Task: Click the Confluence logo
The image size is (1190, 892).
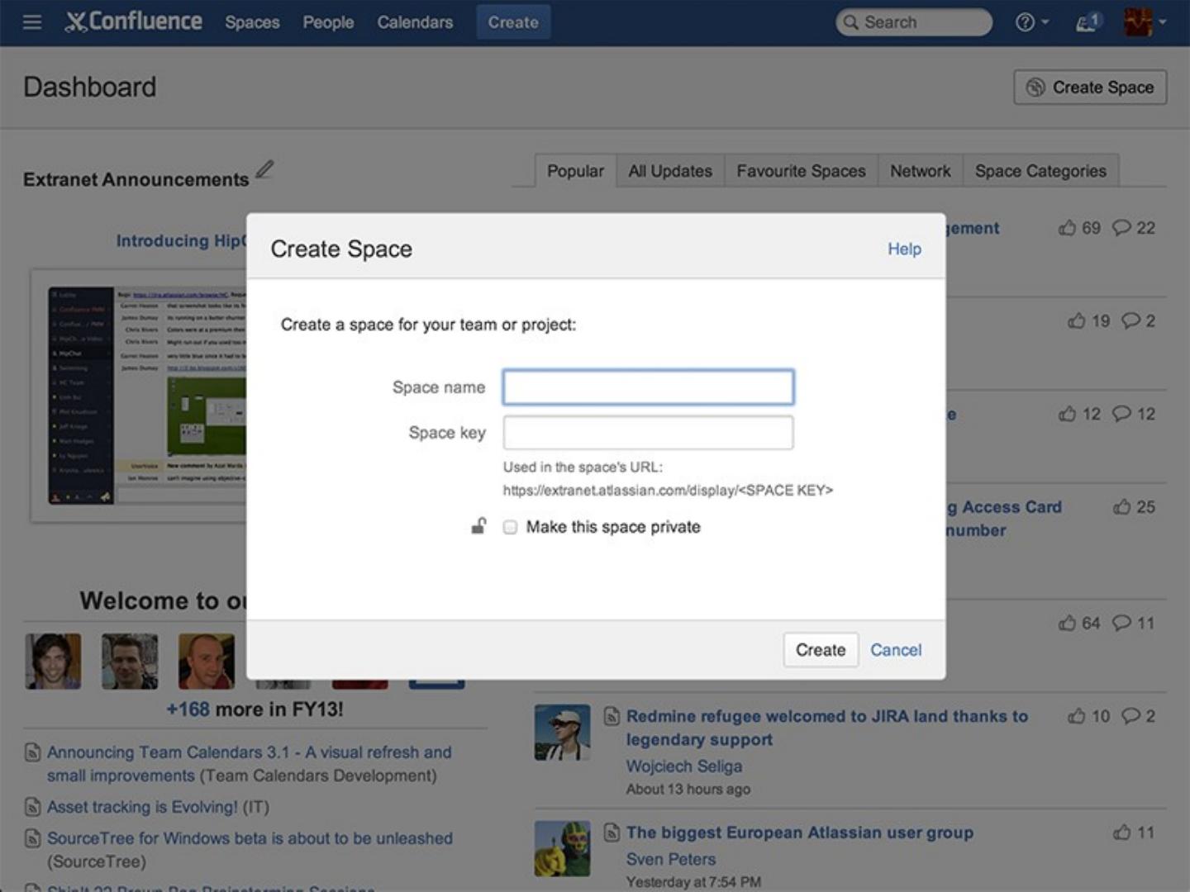Action: click(132, 22)
